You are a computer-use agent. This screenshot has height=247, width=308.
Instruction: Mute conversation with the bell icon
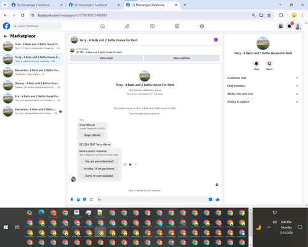256,64
